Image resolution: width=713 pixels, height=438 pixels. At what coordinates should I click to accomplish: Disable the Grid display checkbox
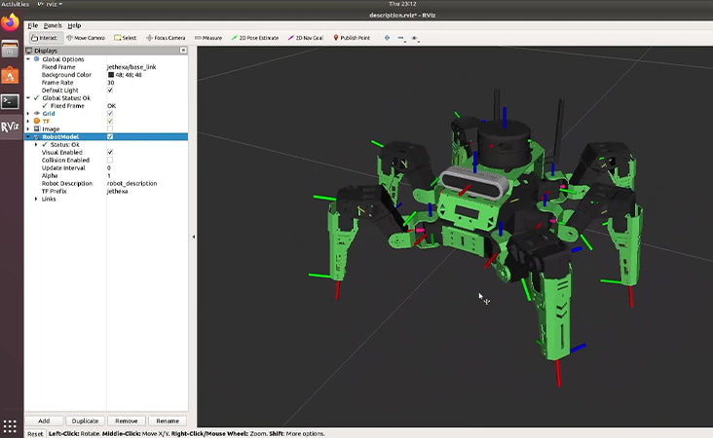pyautogui.click(x=110, y=113)
